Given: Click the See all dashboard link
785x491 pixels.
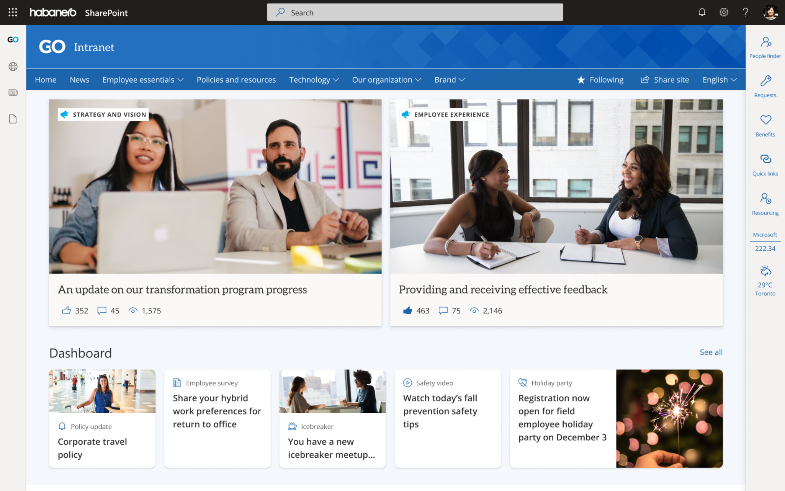Looking at the screenshot, I should (x=711, y=352).
